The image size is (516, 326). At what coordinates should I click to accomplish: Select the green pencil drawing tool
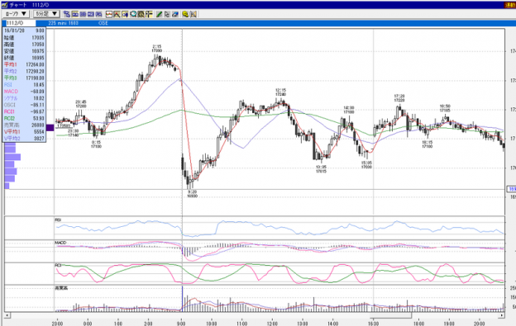coord(159,14)
